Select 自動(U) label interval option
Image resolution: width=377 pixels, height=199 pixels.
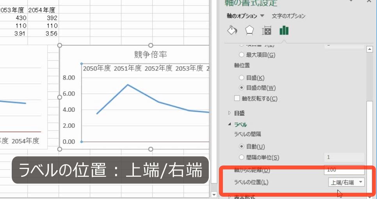242,146
